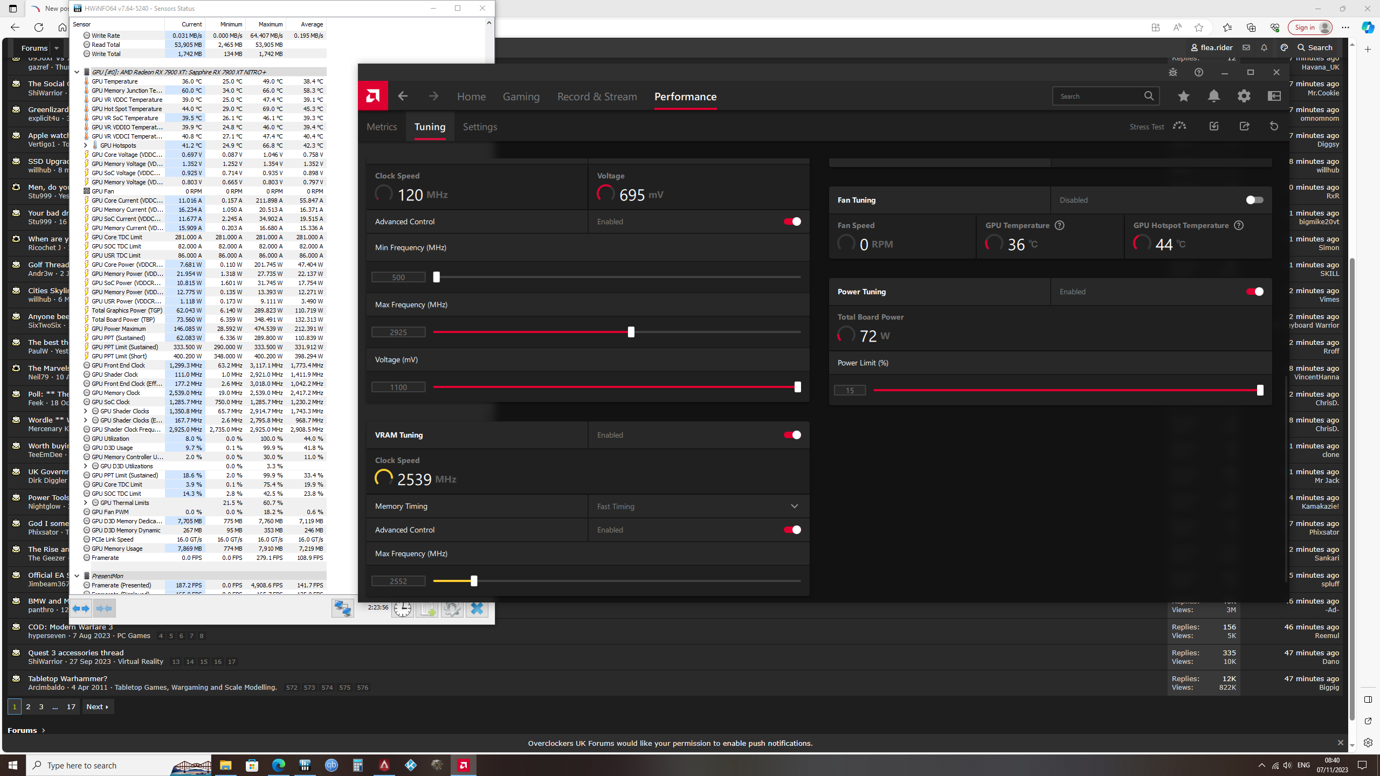
Task: Click the export tuning profile icon
Action: tap(1244, 126)
